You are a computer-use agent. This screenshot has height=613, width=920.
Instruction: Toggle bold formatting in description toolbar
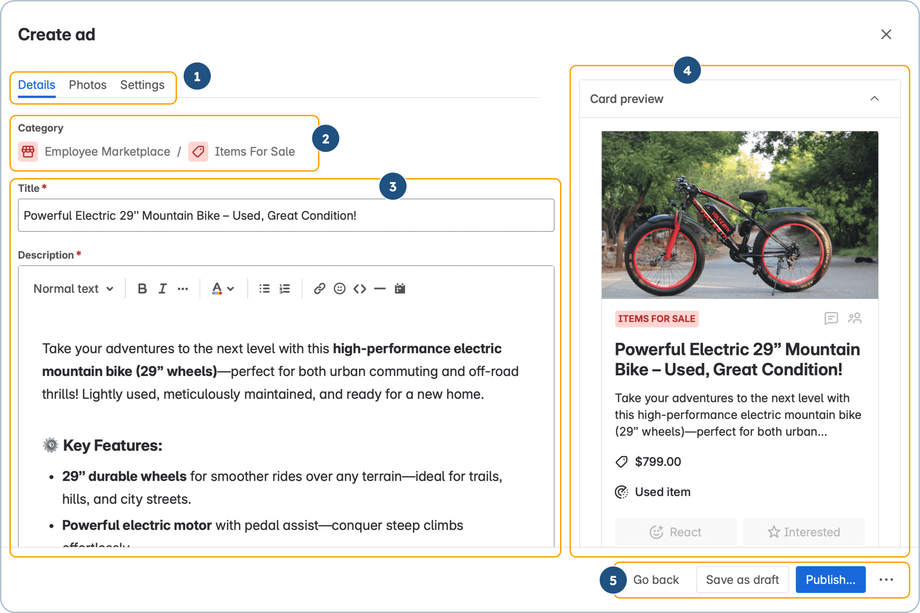[x=142, y=288]
